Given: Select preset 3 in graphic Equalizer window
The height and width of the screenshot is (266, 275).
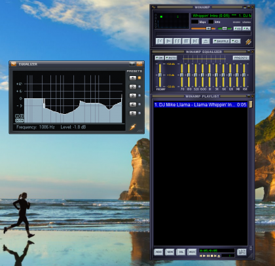Looking at the screenshot, I should tap(133, 96).
